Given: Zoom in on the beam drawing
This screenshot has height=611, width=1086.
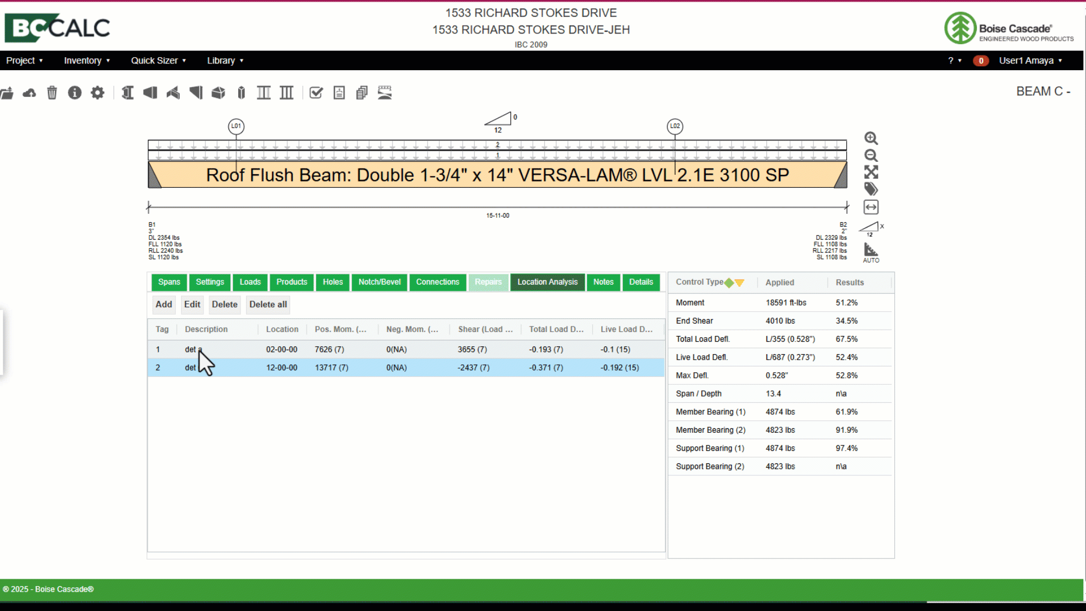Looking at the screenshot, I should click(x=871, y=139).
